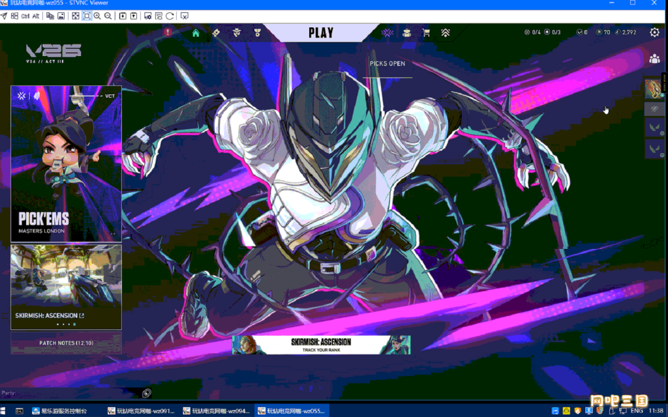Image resolution: width=668 pixels, height=417 pixels.
Task: Click the red exclamation alert icon
Action: tap(168, 32)
